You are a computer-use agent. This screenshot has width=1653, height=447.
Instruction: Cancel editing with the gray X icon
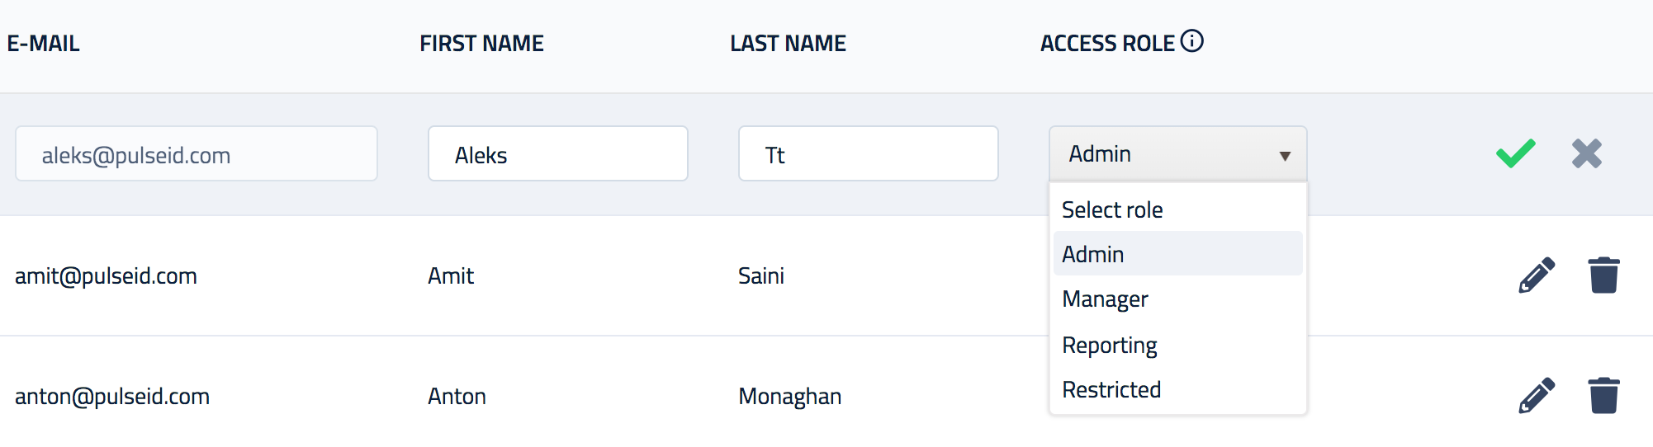click(1587, 153)
